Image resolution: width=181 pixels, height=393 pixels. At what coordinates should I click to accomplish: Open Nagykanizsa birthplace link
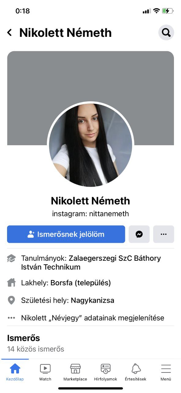[x=92, y=300]
